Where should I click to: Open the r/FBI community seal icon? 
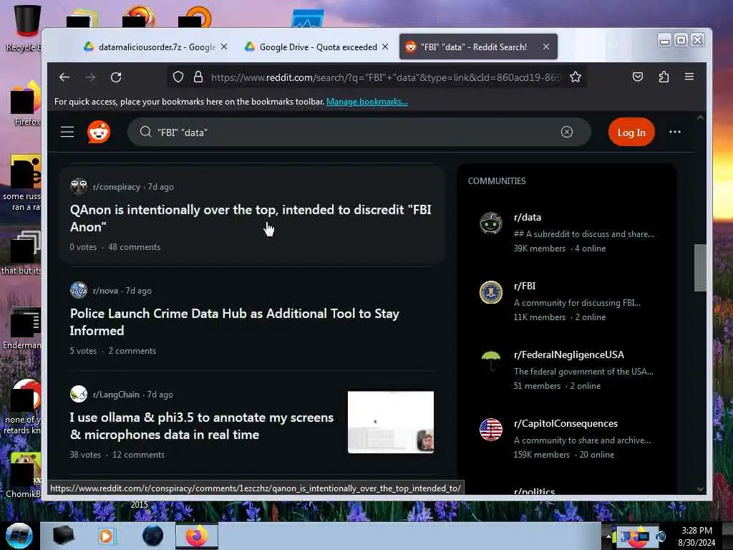point(491,292)
